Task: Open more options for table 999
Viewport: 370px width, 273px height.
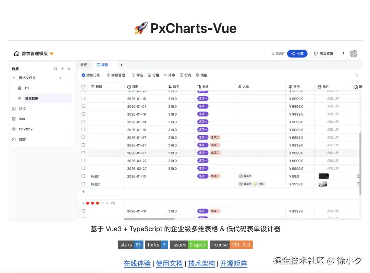Action: [x=67, y=119]
